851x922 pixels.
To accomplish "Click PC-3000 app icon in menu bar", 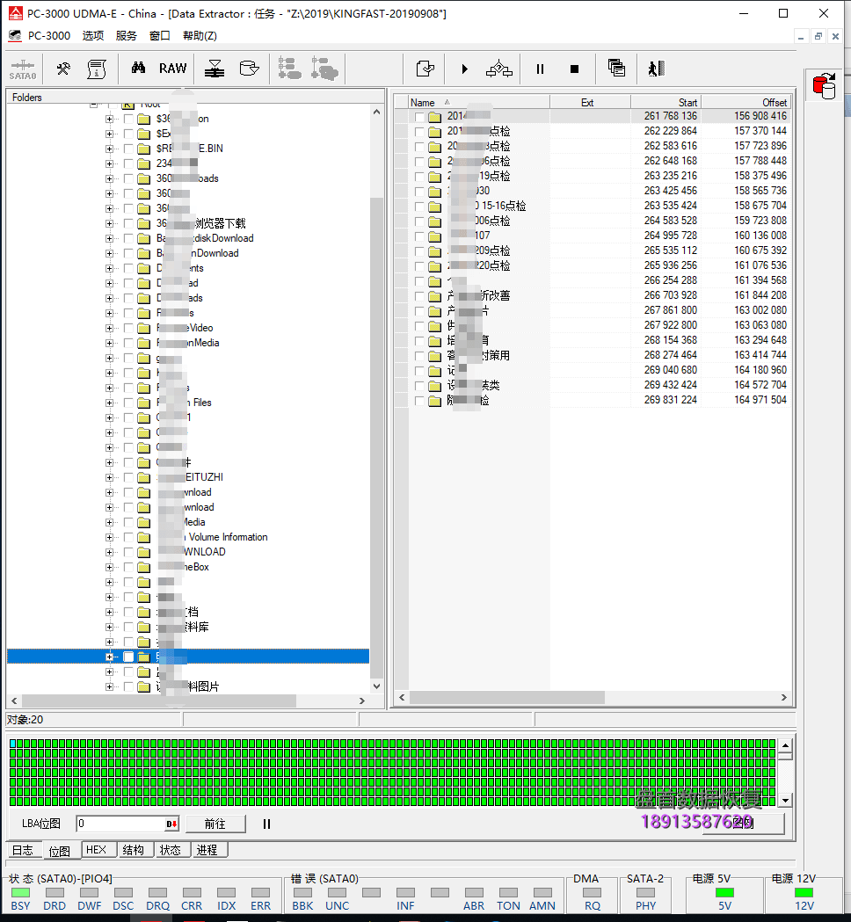I will pos(15,36).
